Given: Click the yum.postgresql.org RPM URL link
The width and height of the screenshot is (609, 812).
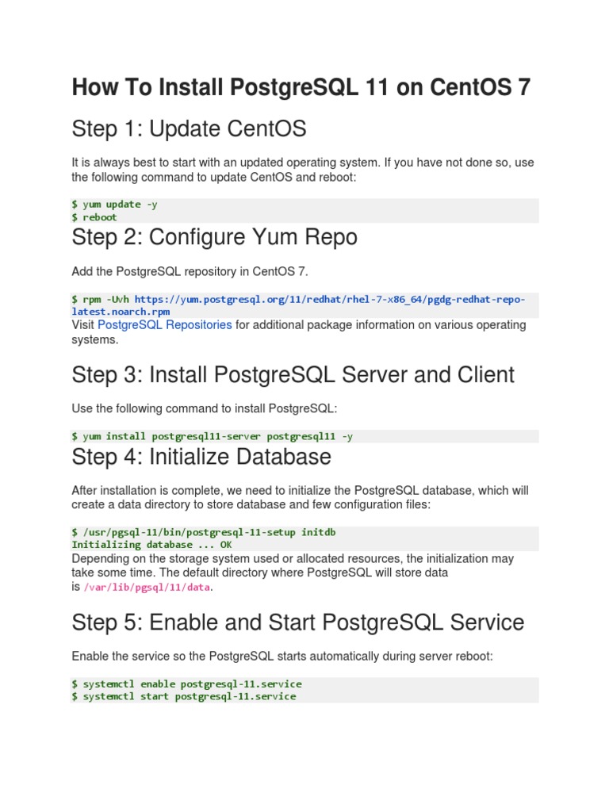Looking at the screenshot, I should tap(329, 300).
